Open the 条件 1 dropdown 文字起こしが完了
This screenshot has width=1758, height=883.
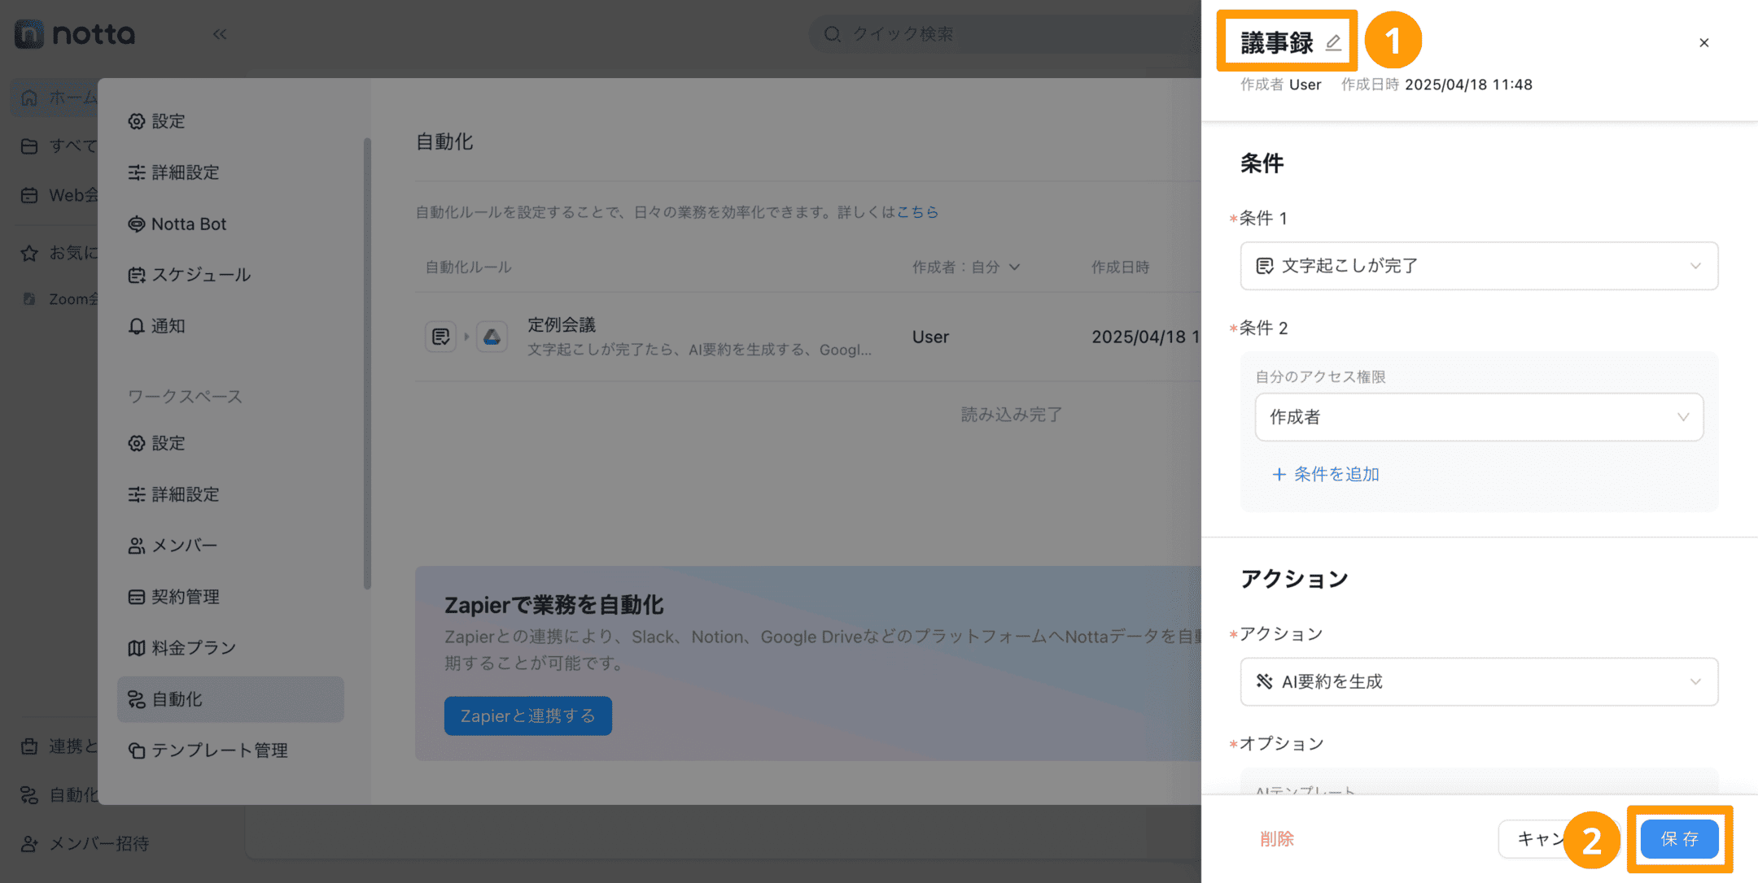point(1479,266)
